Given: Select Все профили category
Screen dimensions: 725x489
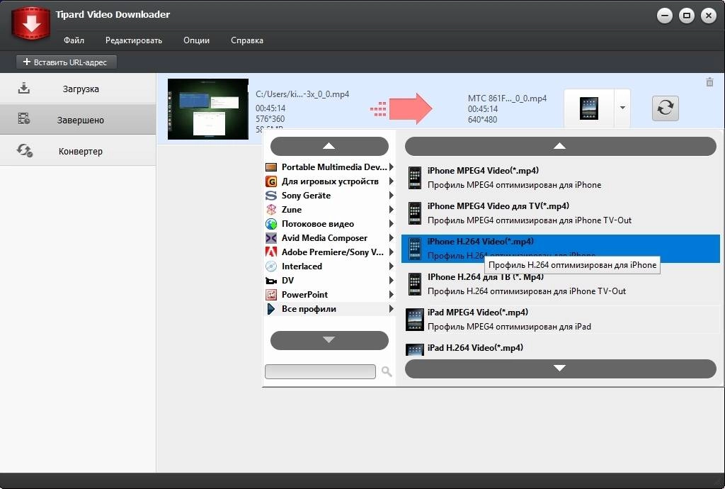Looking at the screenshot, I should (329, 309).
